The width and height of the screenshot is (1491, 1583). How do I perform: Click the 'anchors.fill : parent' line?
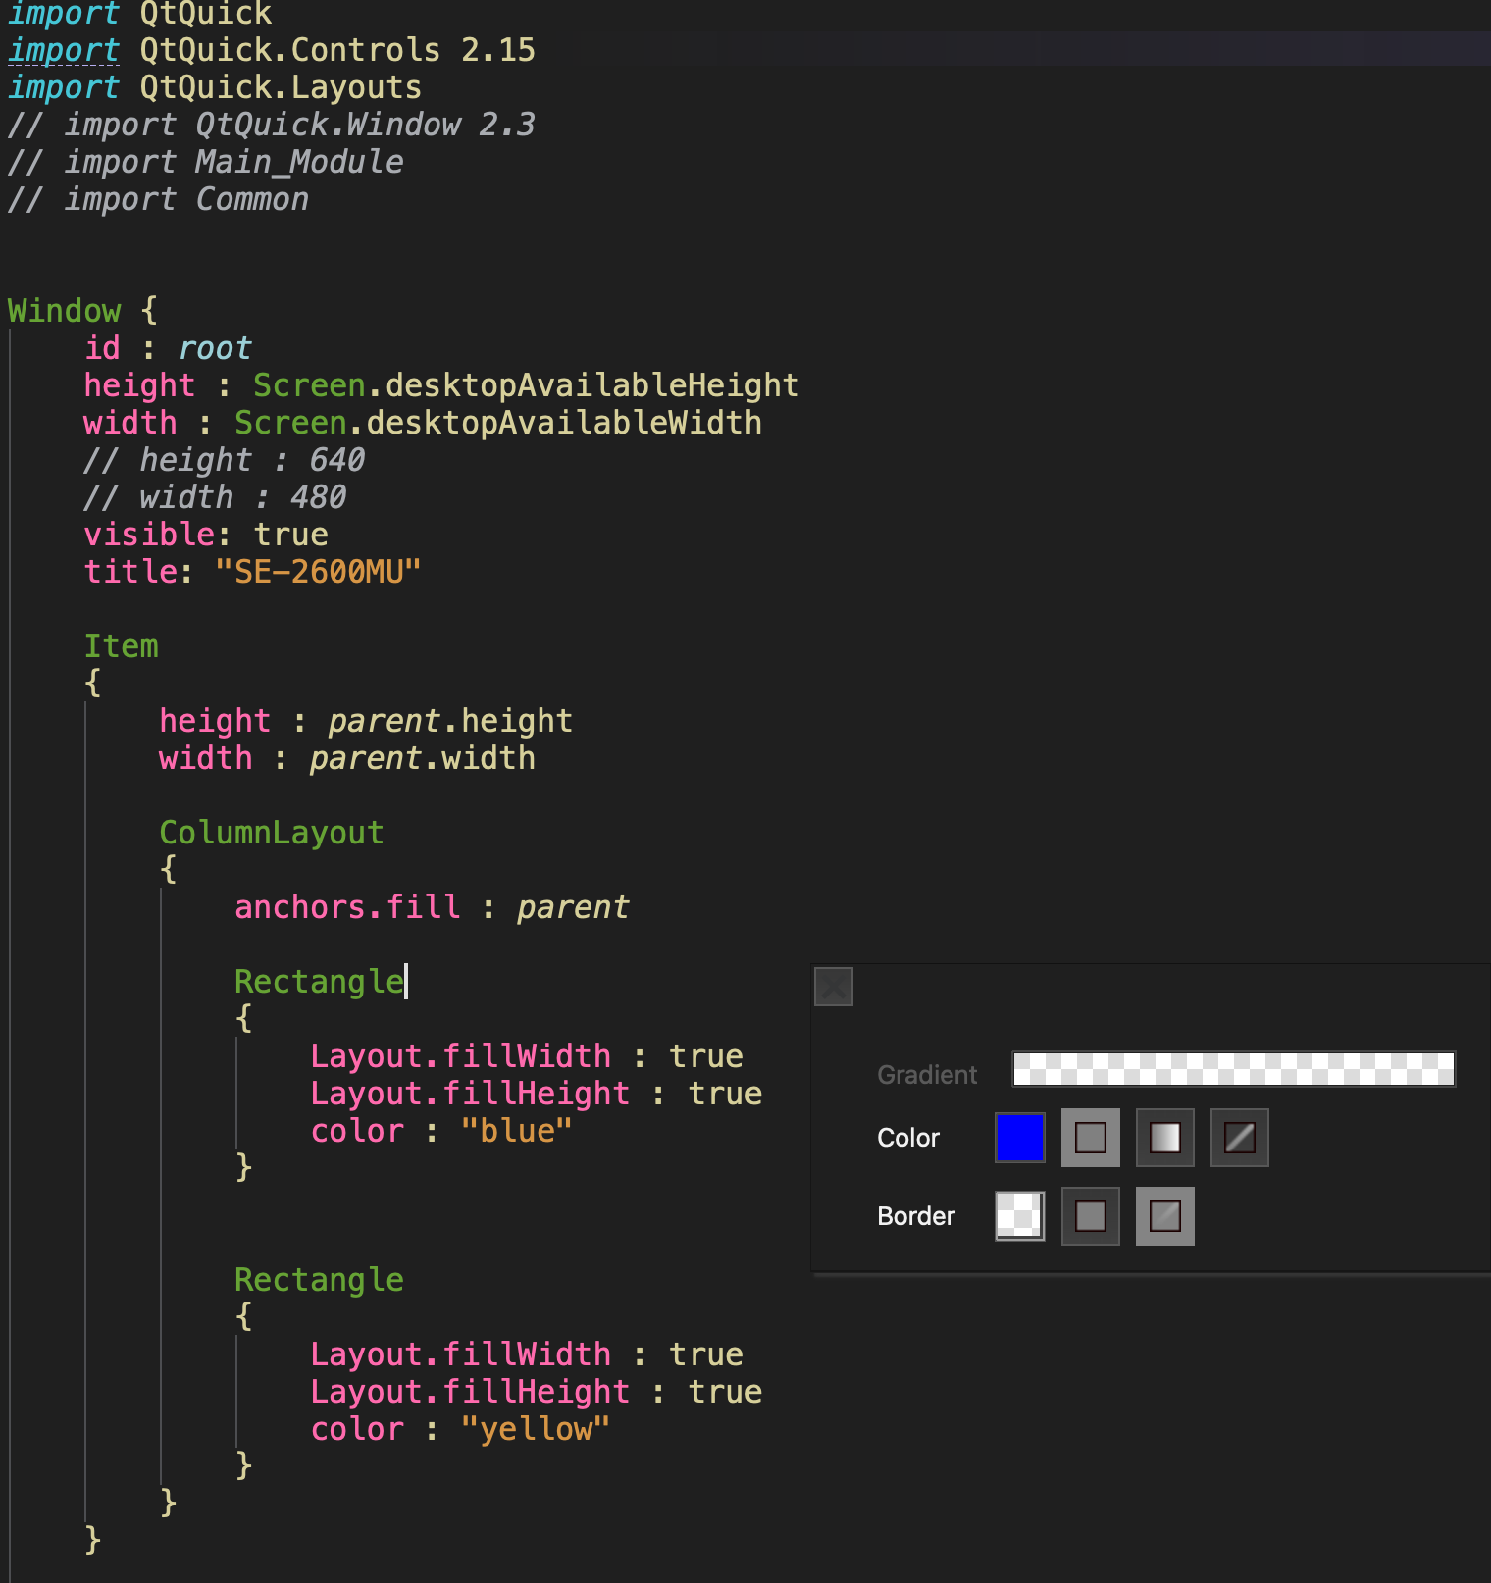click(432, 907)
